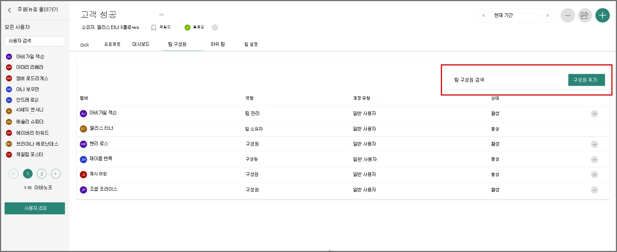Click 모든 사용자 heading in sidebar

tap(17, 27)
